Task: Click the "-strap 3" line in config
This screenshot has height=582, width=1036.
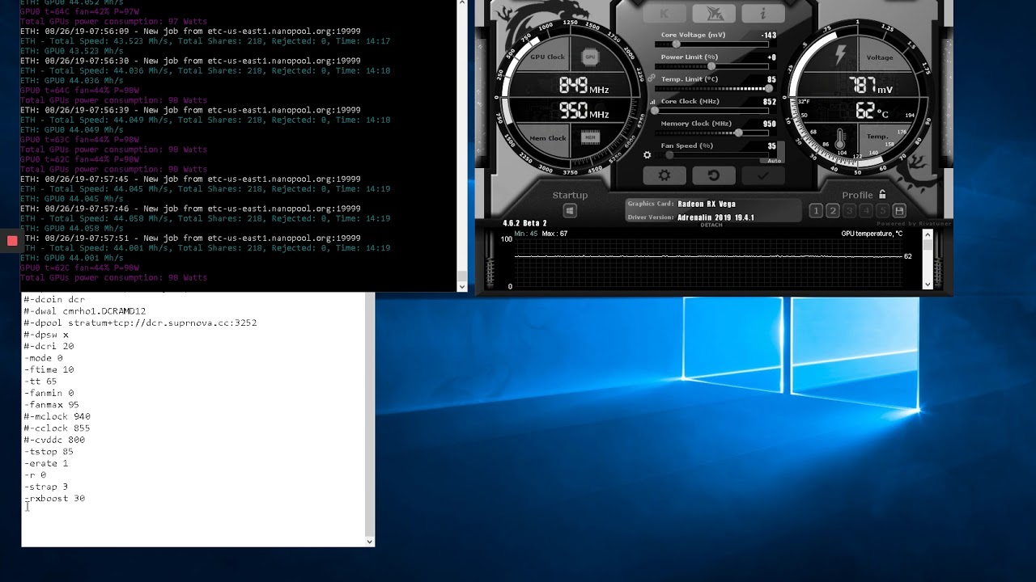Action: [46, 487]
